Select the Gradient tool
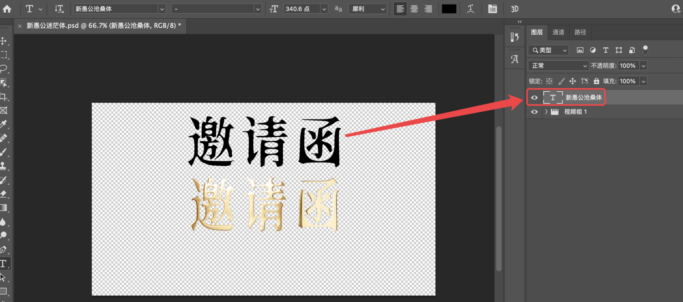 [x=4, y=208]
